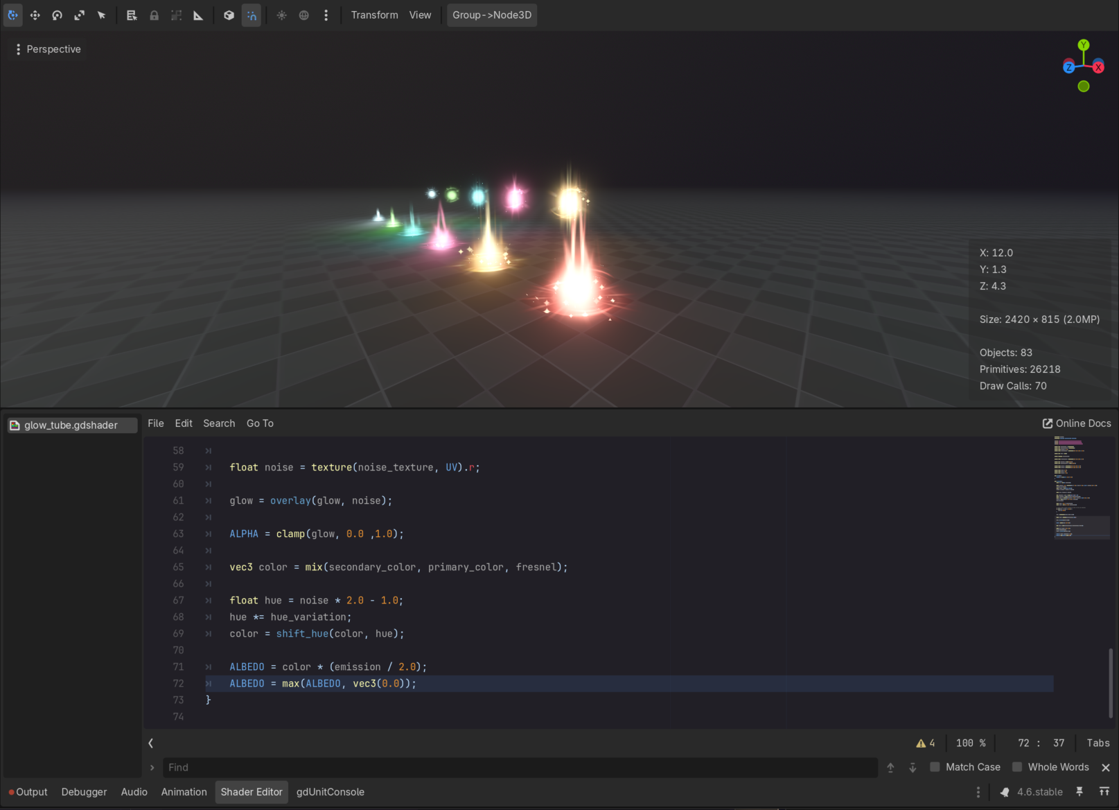Screen dimensions: 1119x810
Task: Open the gdUnitConsole bottom panel
Action: (331, 792)
